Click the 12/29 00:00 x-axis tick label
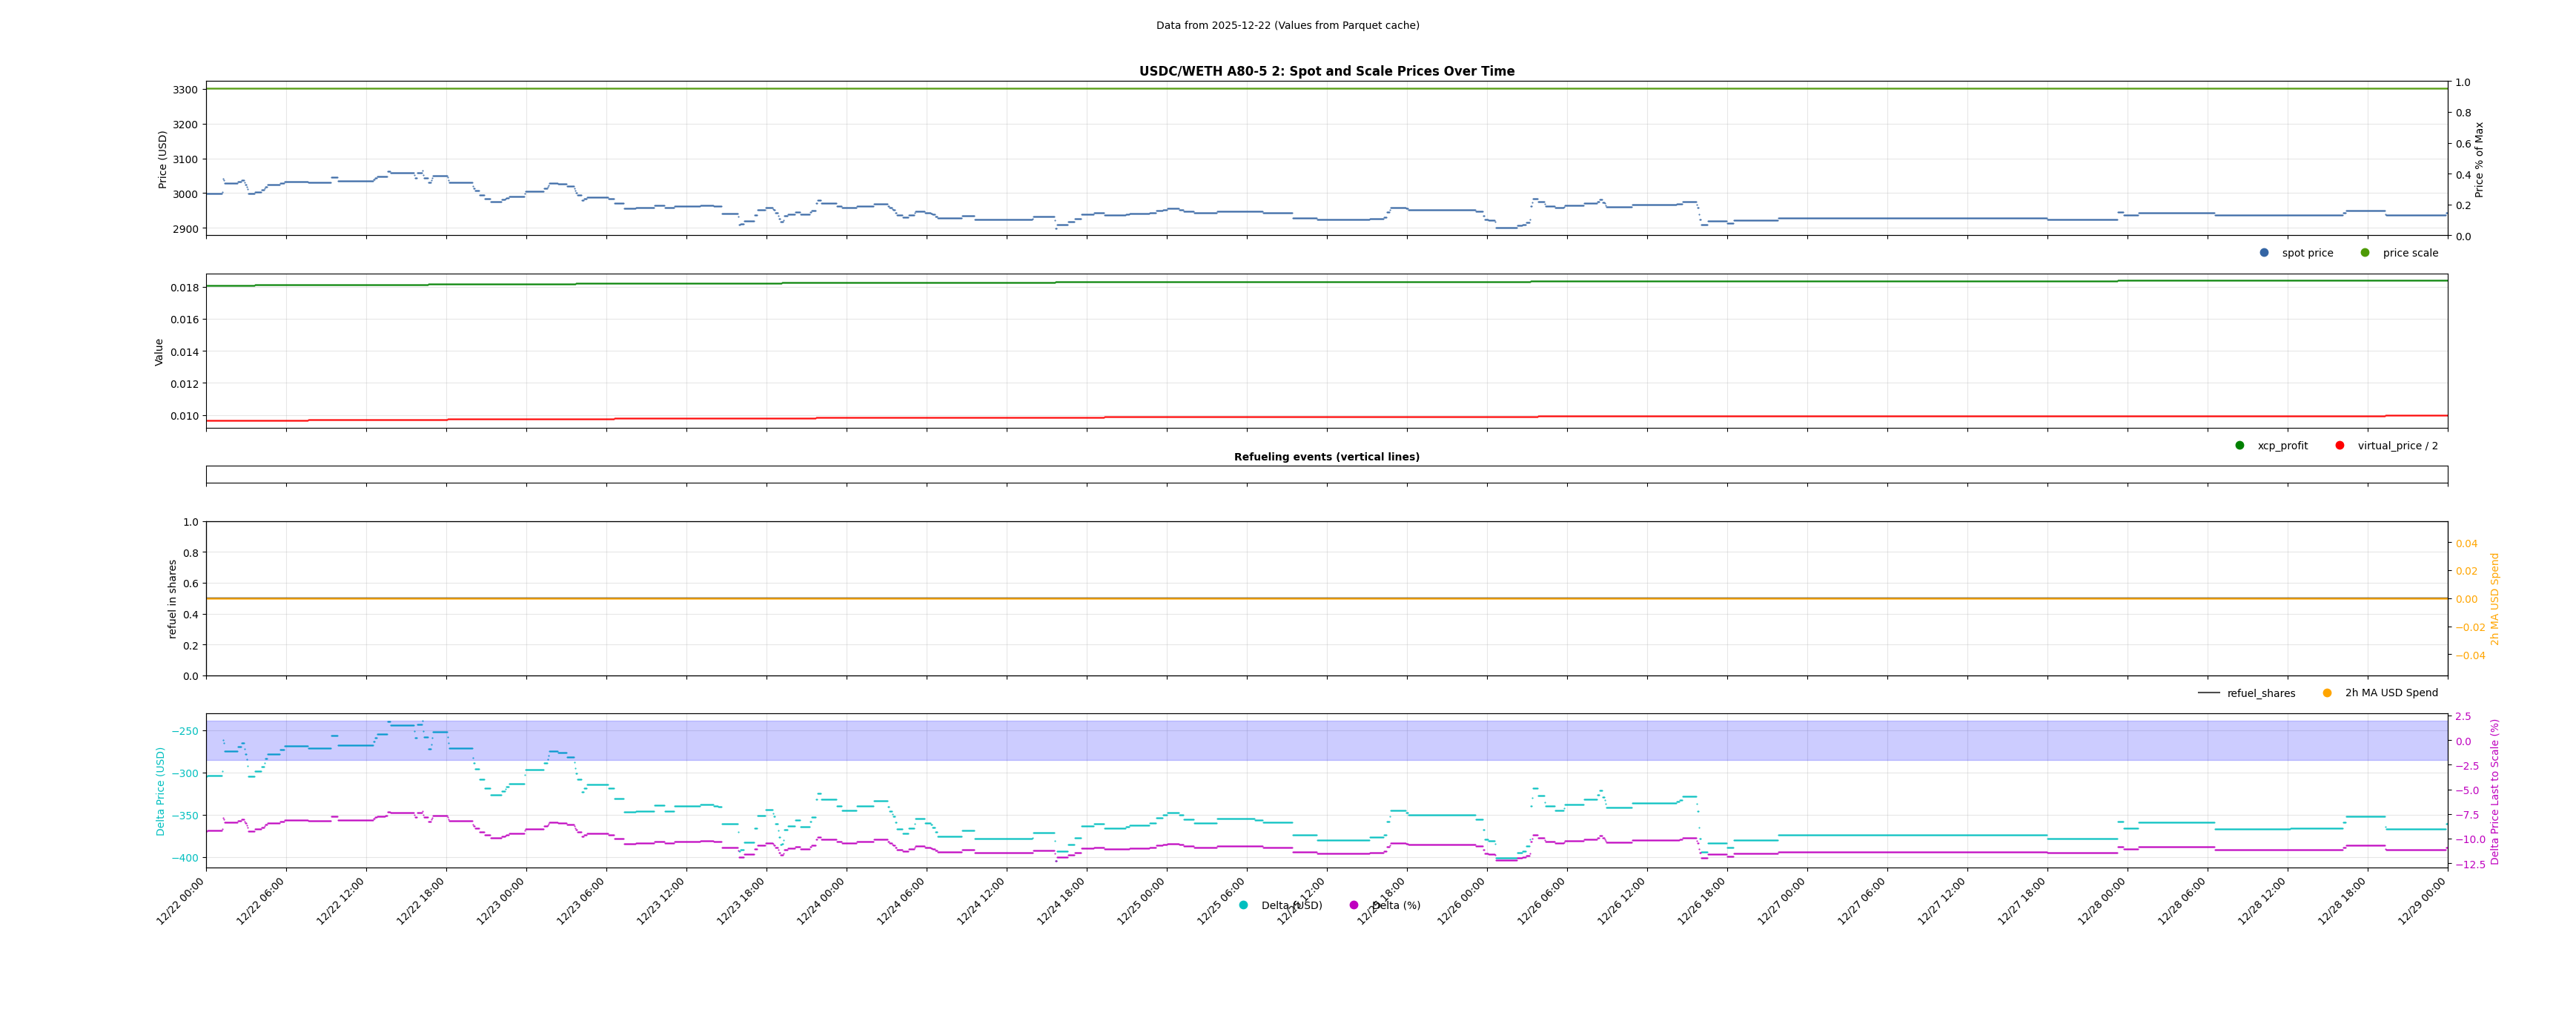 pos(2422,901)
